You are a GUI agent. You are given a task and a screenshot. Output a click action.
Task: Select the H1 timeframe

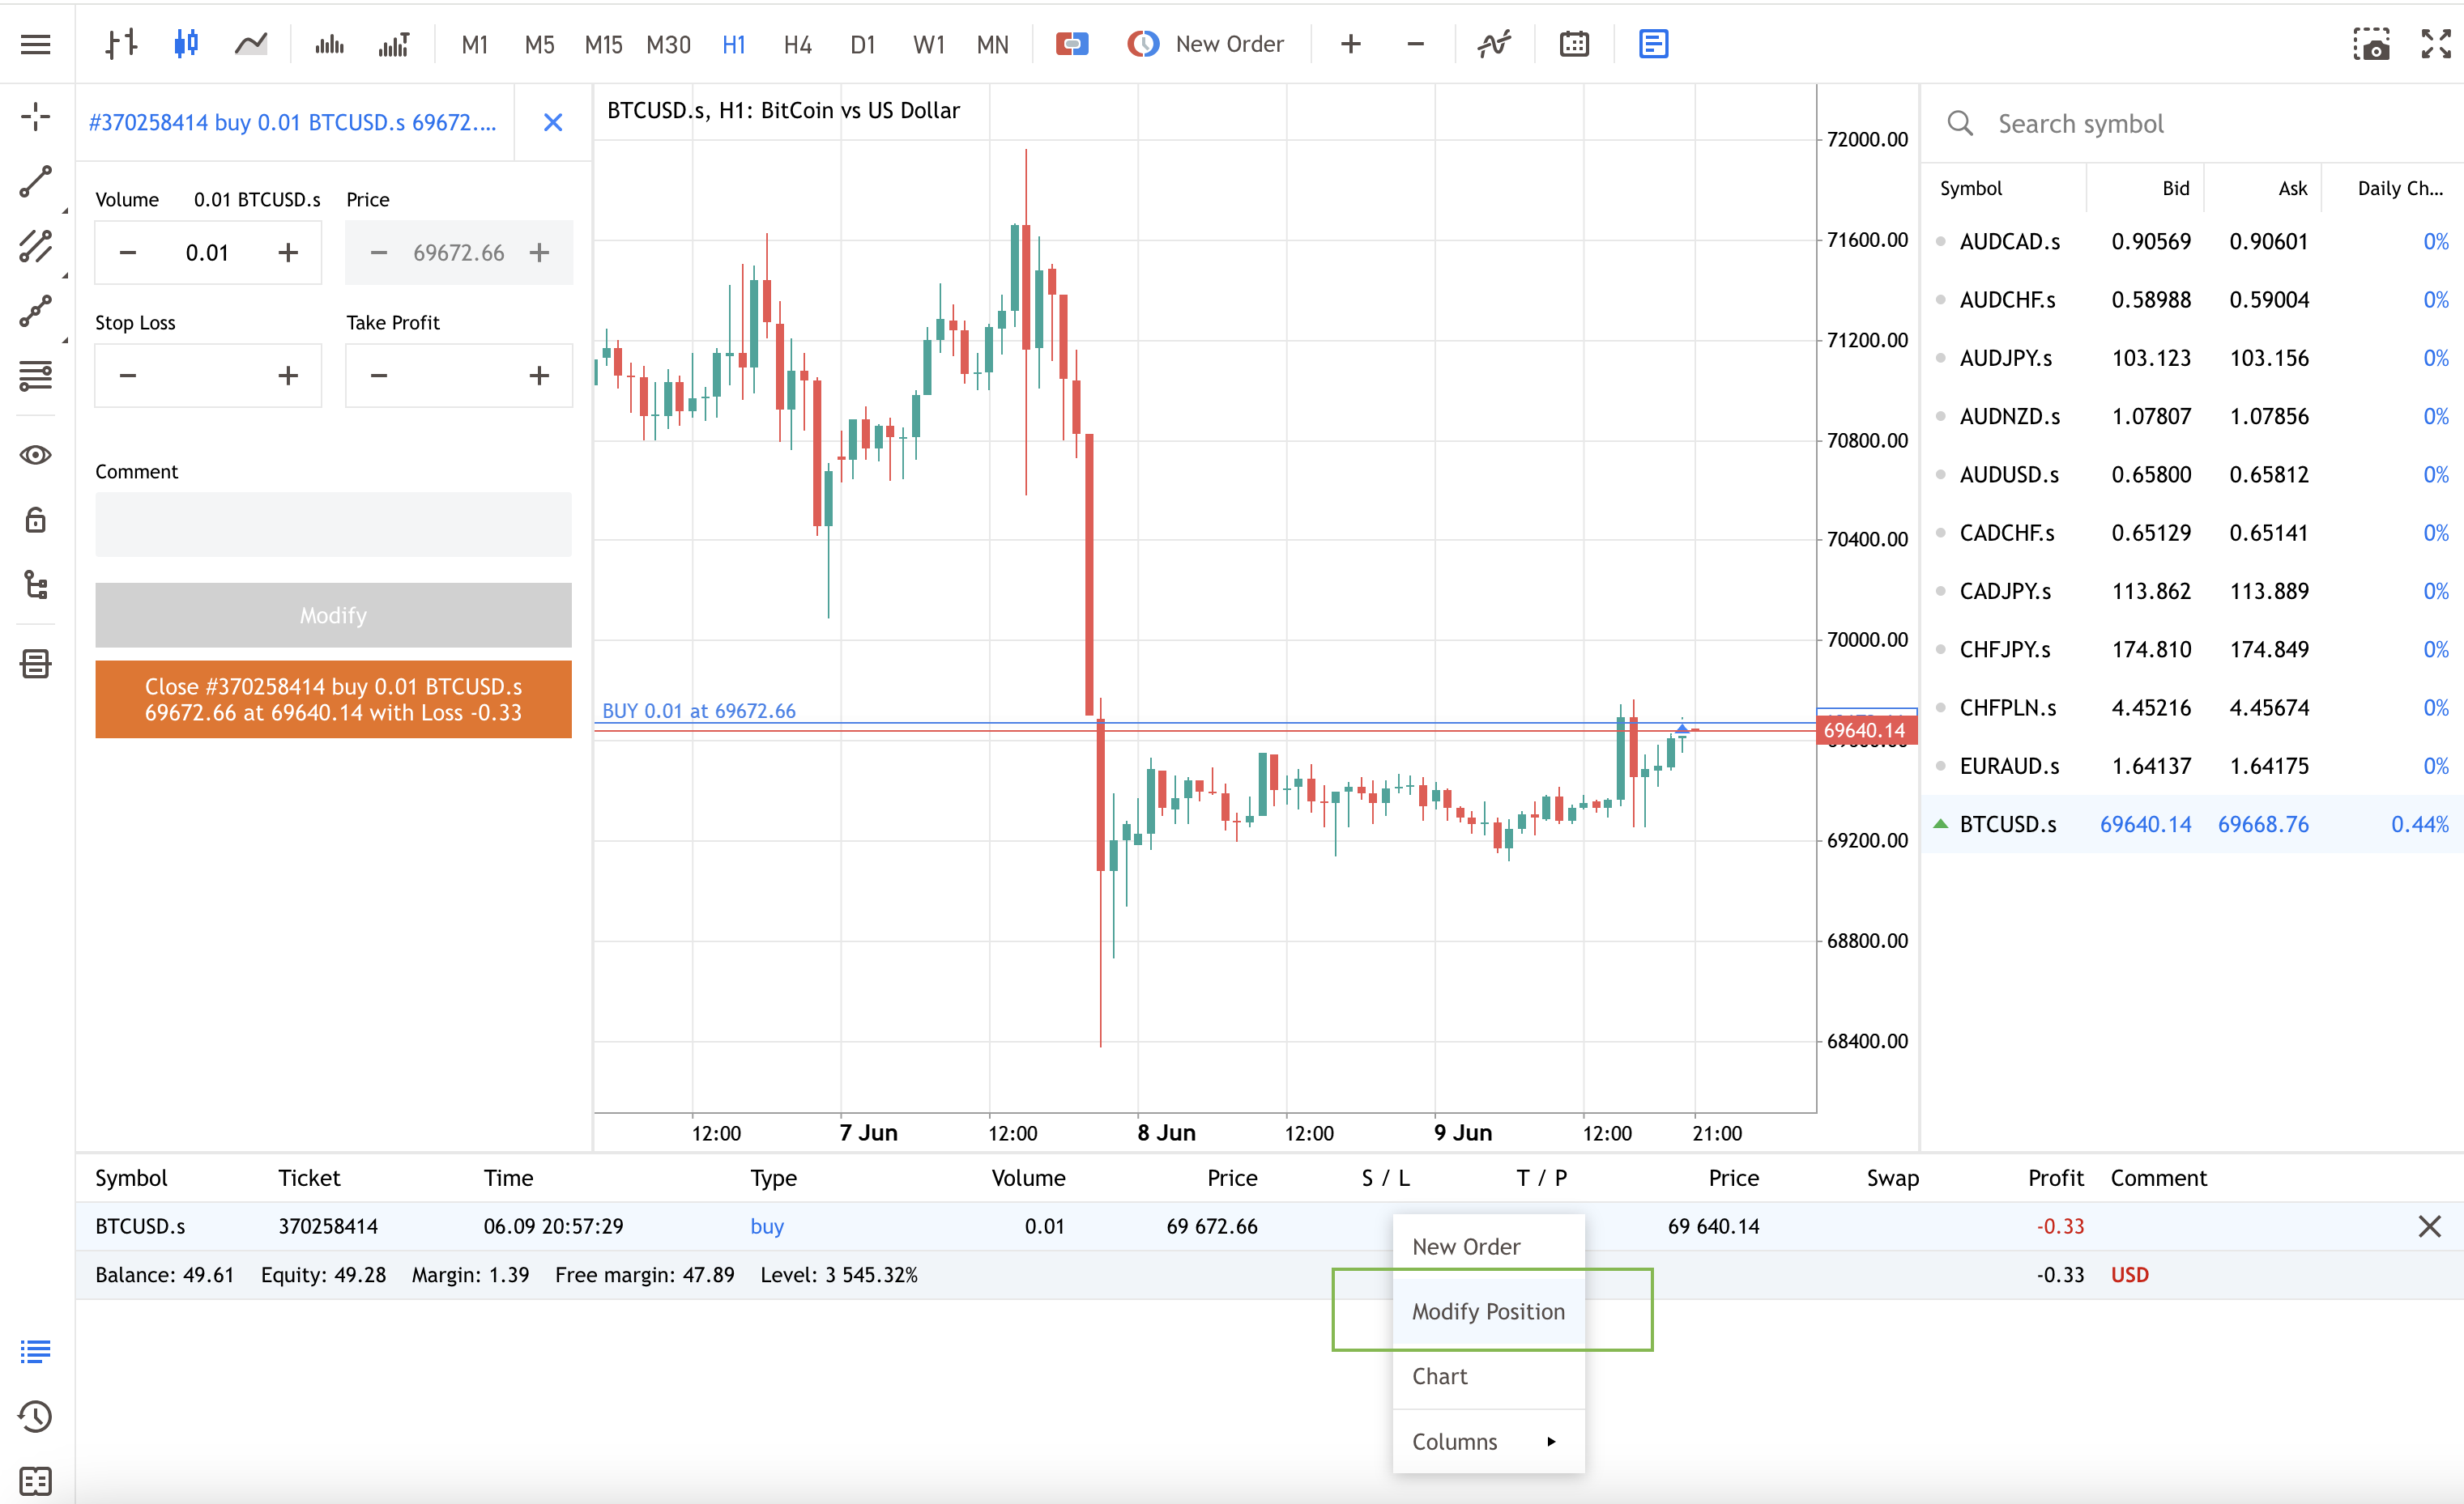[x=734, y=44]
